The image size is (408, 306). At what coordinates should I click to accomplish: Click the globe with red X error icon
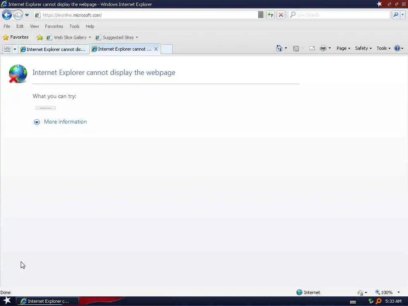click(18, 74)
